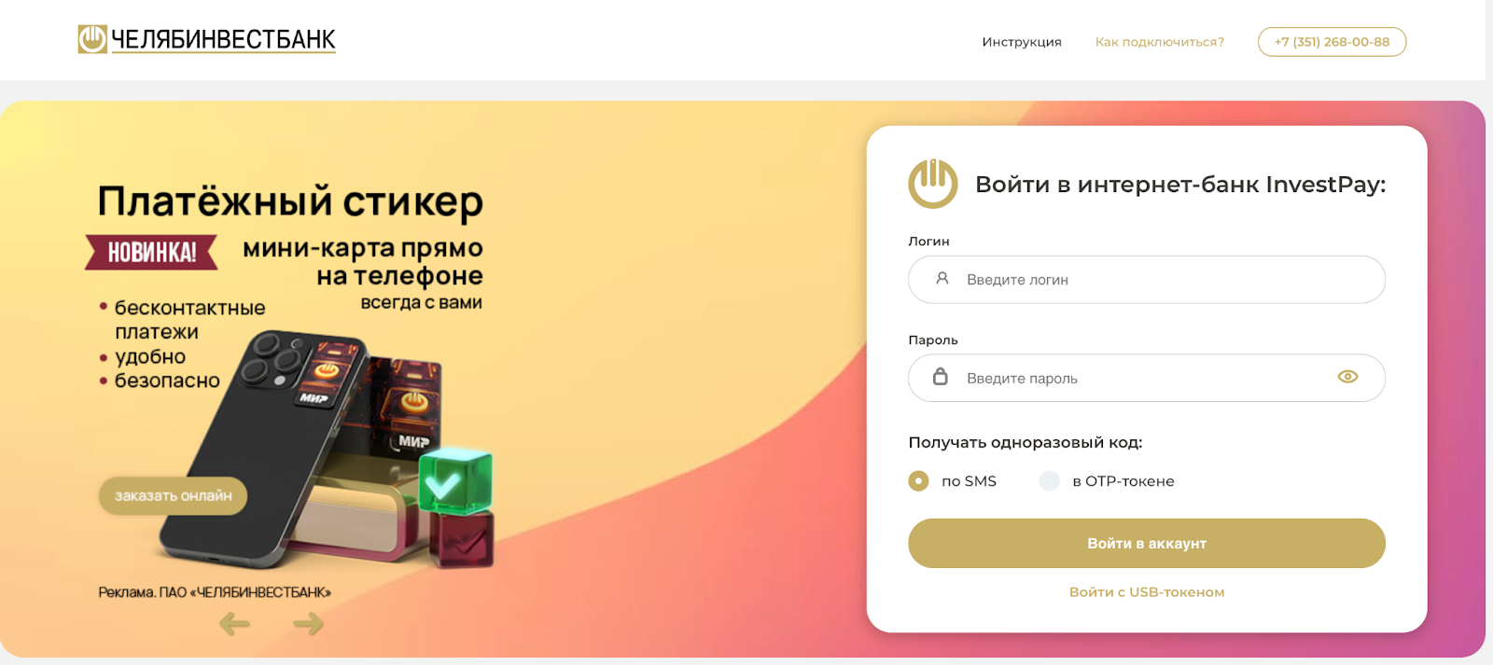Open Как подключиться? in header
Screen dimensions: 1493x665
(x=1160, y=42)
